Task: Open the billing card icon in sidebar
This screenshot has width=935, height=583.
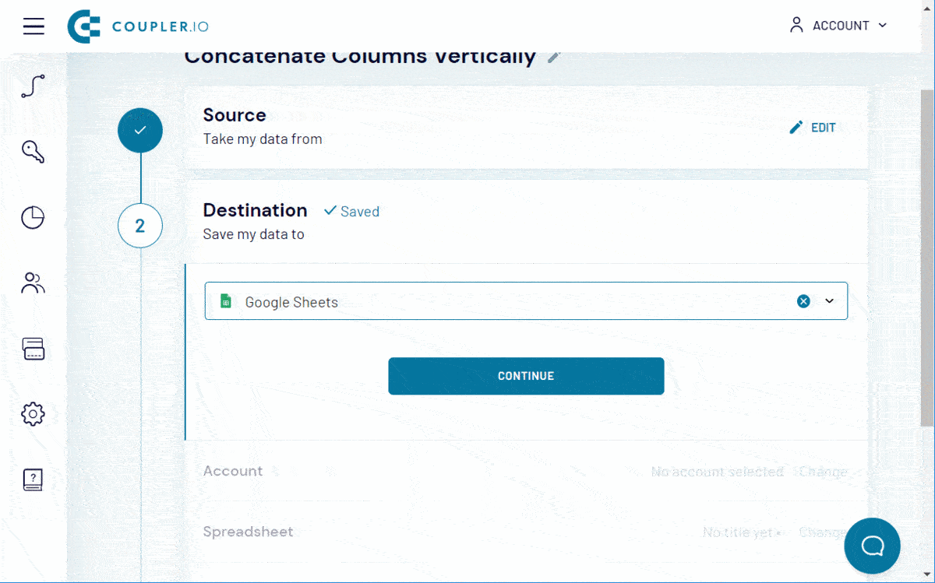Action: tap(33, 349)
